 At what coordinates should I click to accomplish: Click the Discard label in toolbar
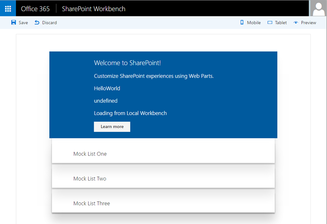tap(49, 23)
